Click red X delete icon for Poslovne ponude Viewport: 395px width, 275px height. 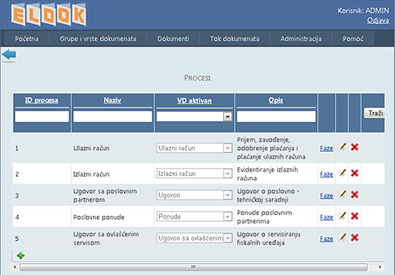tap(354, 216)
